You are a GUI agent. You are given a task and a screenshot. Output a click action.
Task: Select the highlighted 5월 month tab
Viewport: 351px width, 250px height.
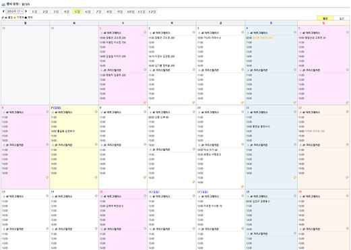[77, 11]
